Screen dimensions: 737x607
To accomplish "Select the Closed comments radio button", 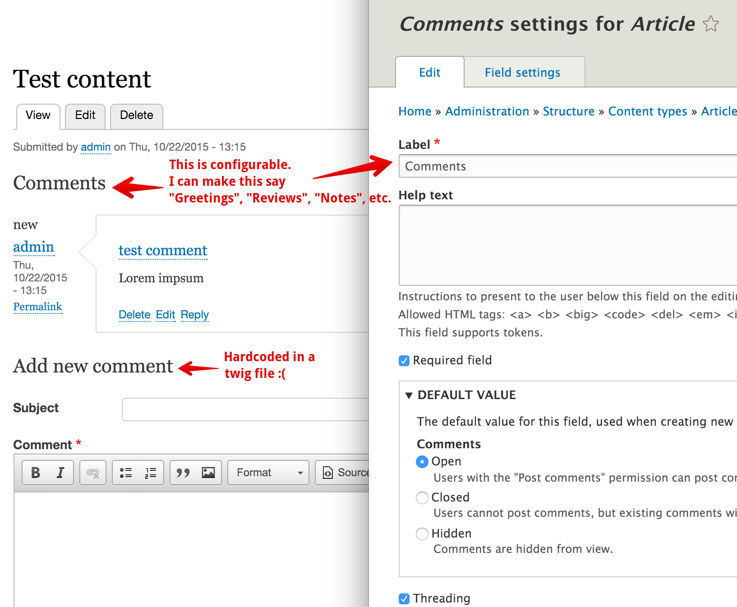I will (x=422, y=498).
